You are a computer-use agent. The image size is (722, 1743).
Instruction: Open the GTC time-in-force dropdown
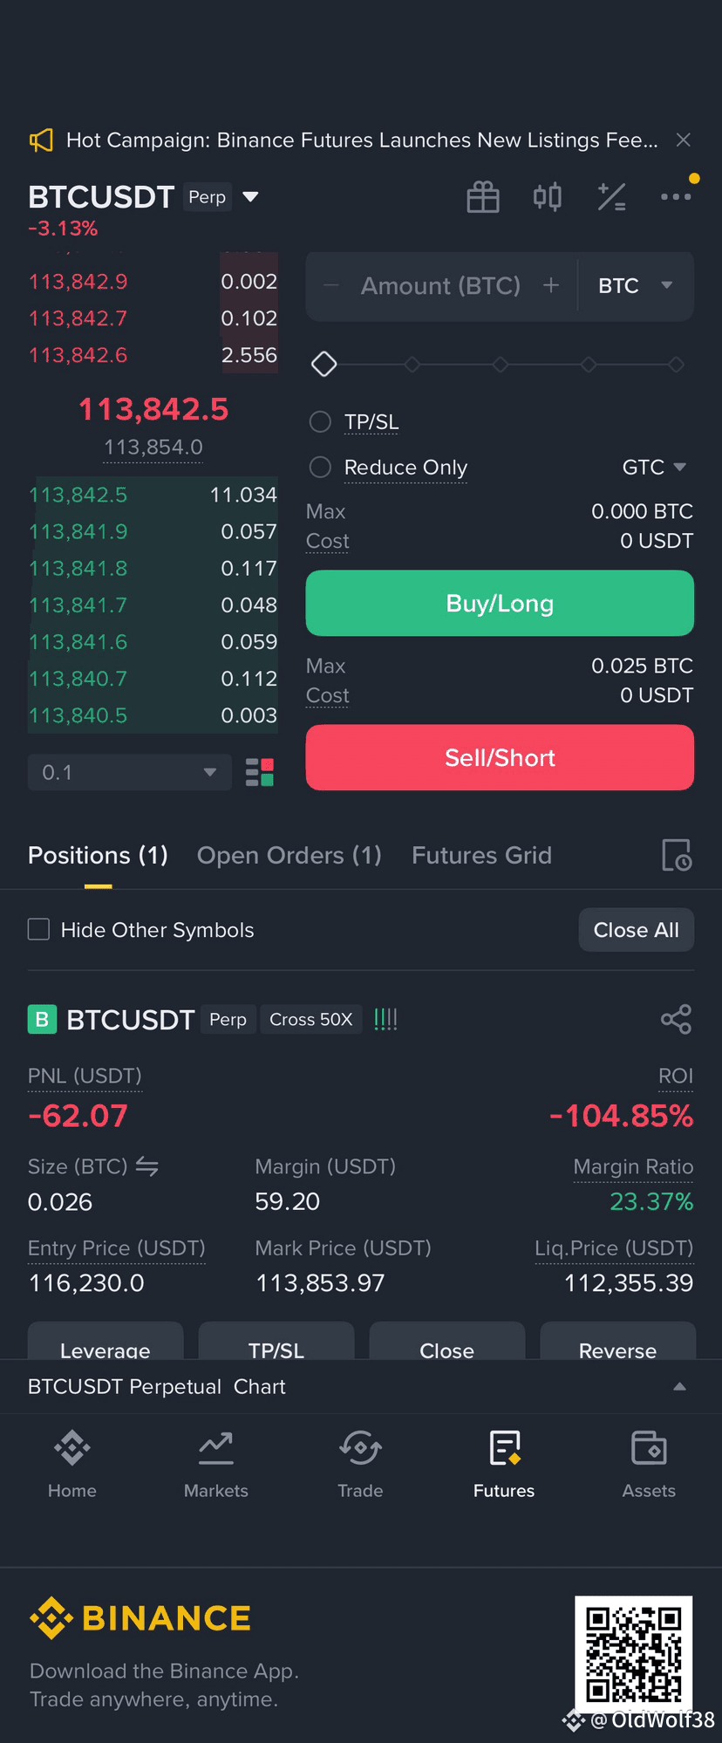pos(655,468)
